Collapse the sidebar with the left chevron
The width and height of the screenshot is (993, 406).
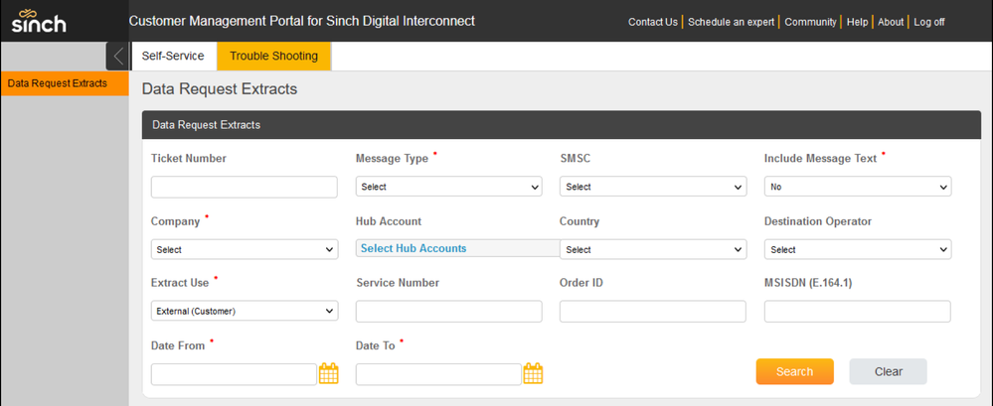click(x=118, y=57)
